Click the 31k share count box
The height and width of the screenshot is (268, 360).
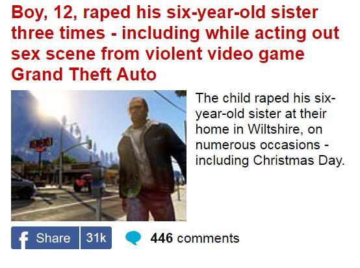point(96,238)
